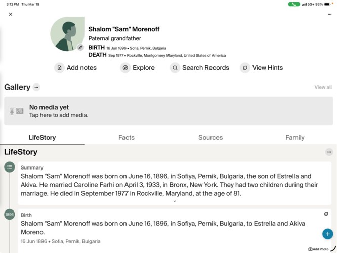The height and width of the screenshot is (253, 337).
Task: Expand the Summary with the chevron
Action: tap(175, 201)
